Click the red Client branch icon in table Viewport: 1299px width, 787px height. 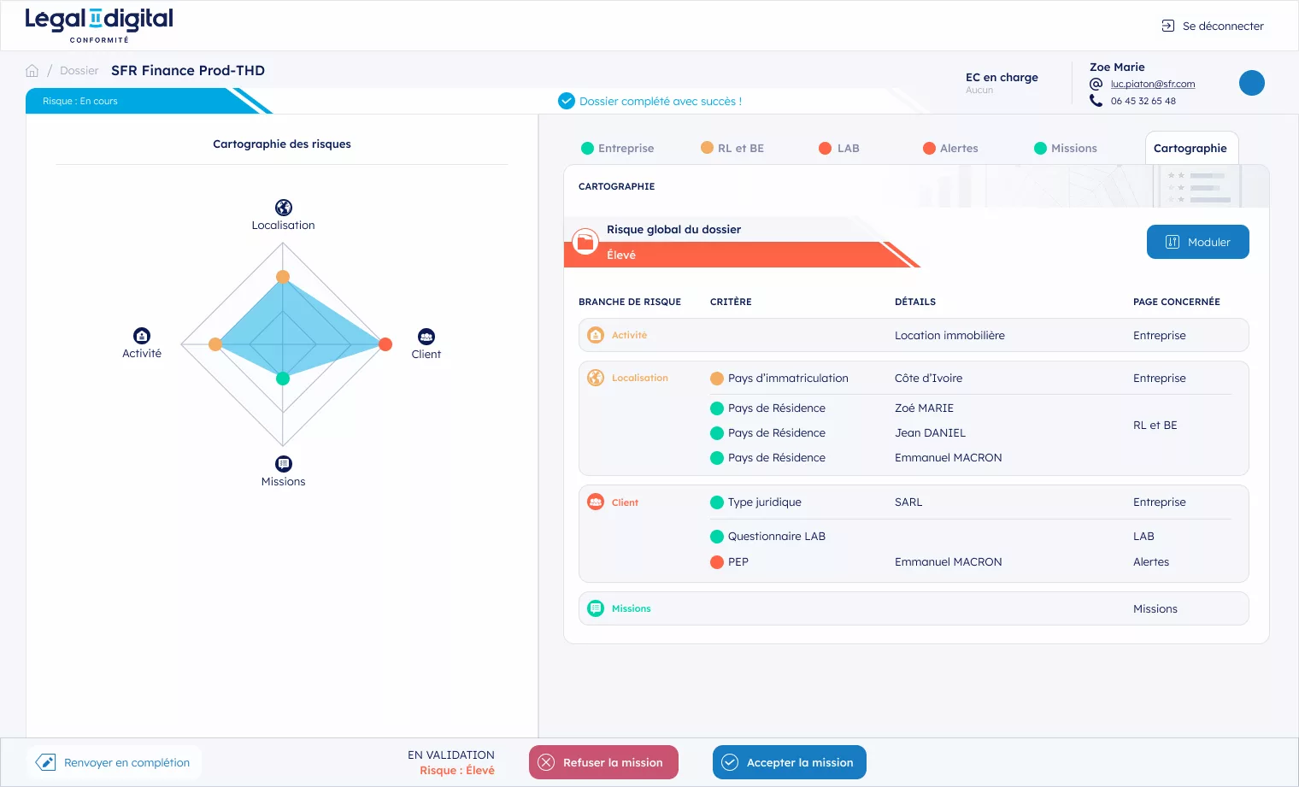pyautogui.click(x=596, y=502)
